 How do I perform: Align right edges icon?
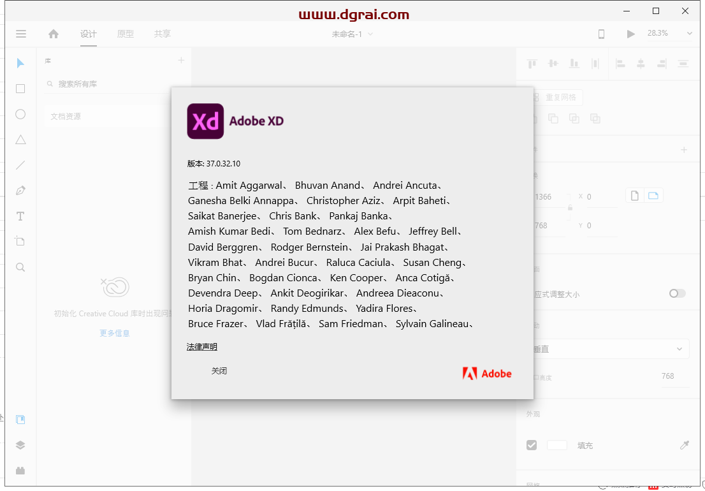(x=662, y=64)
